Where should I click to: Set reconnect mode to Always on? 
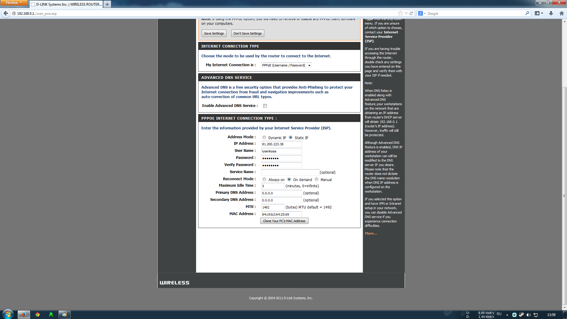coord(264,180)
